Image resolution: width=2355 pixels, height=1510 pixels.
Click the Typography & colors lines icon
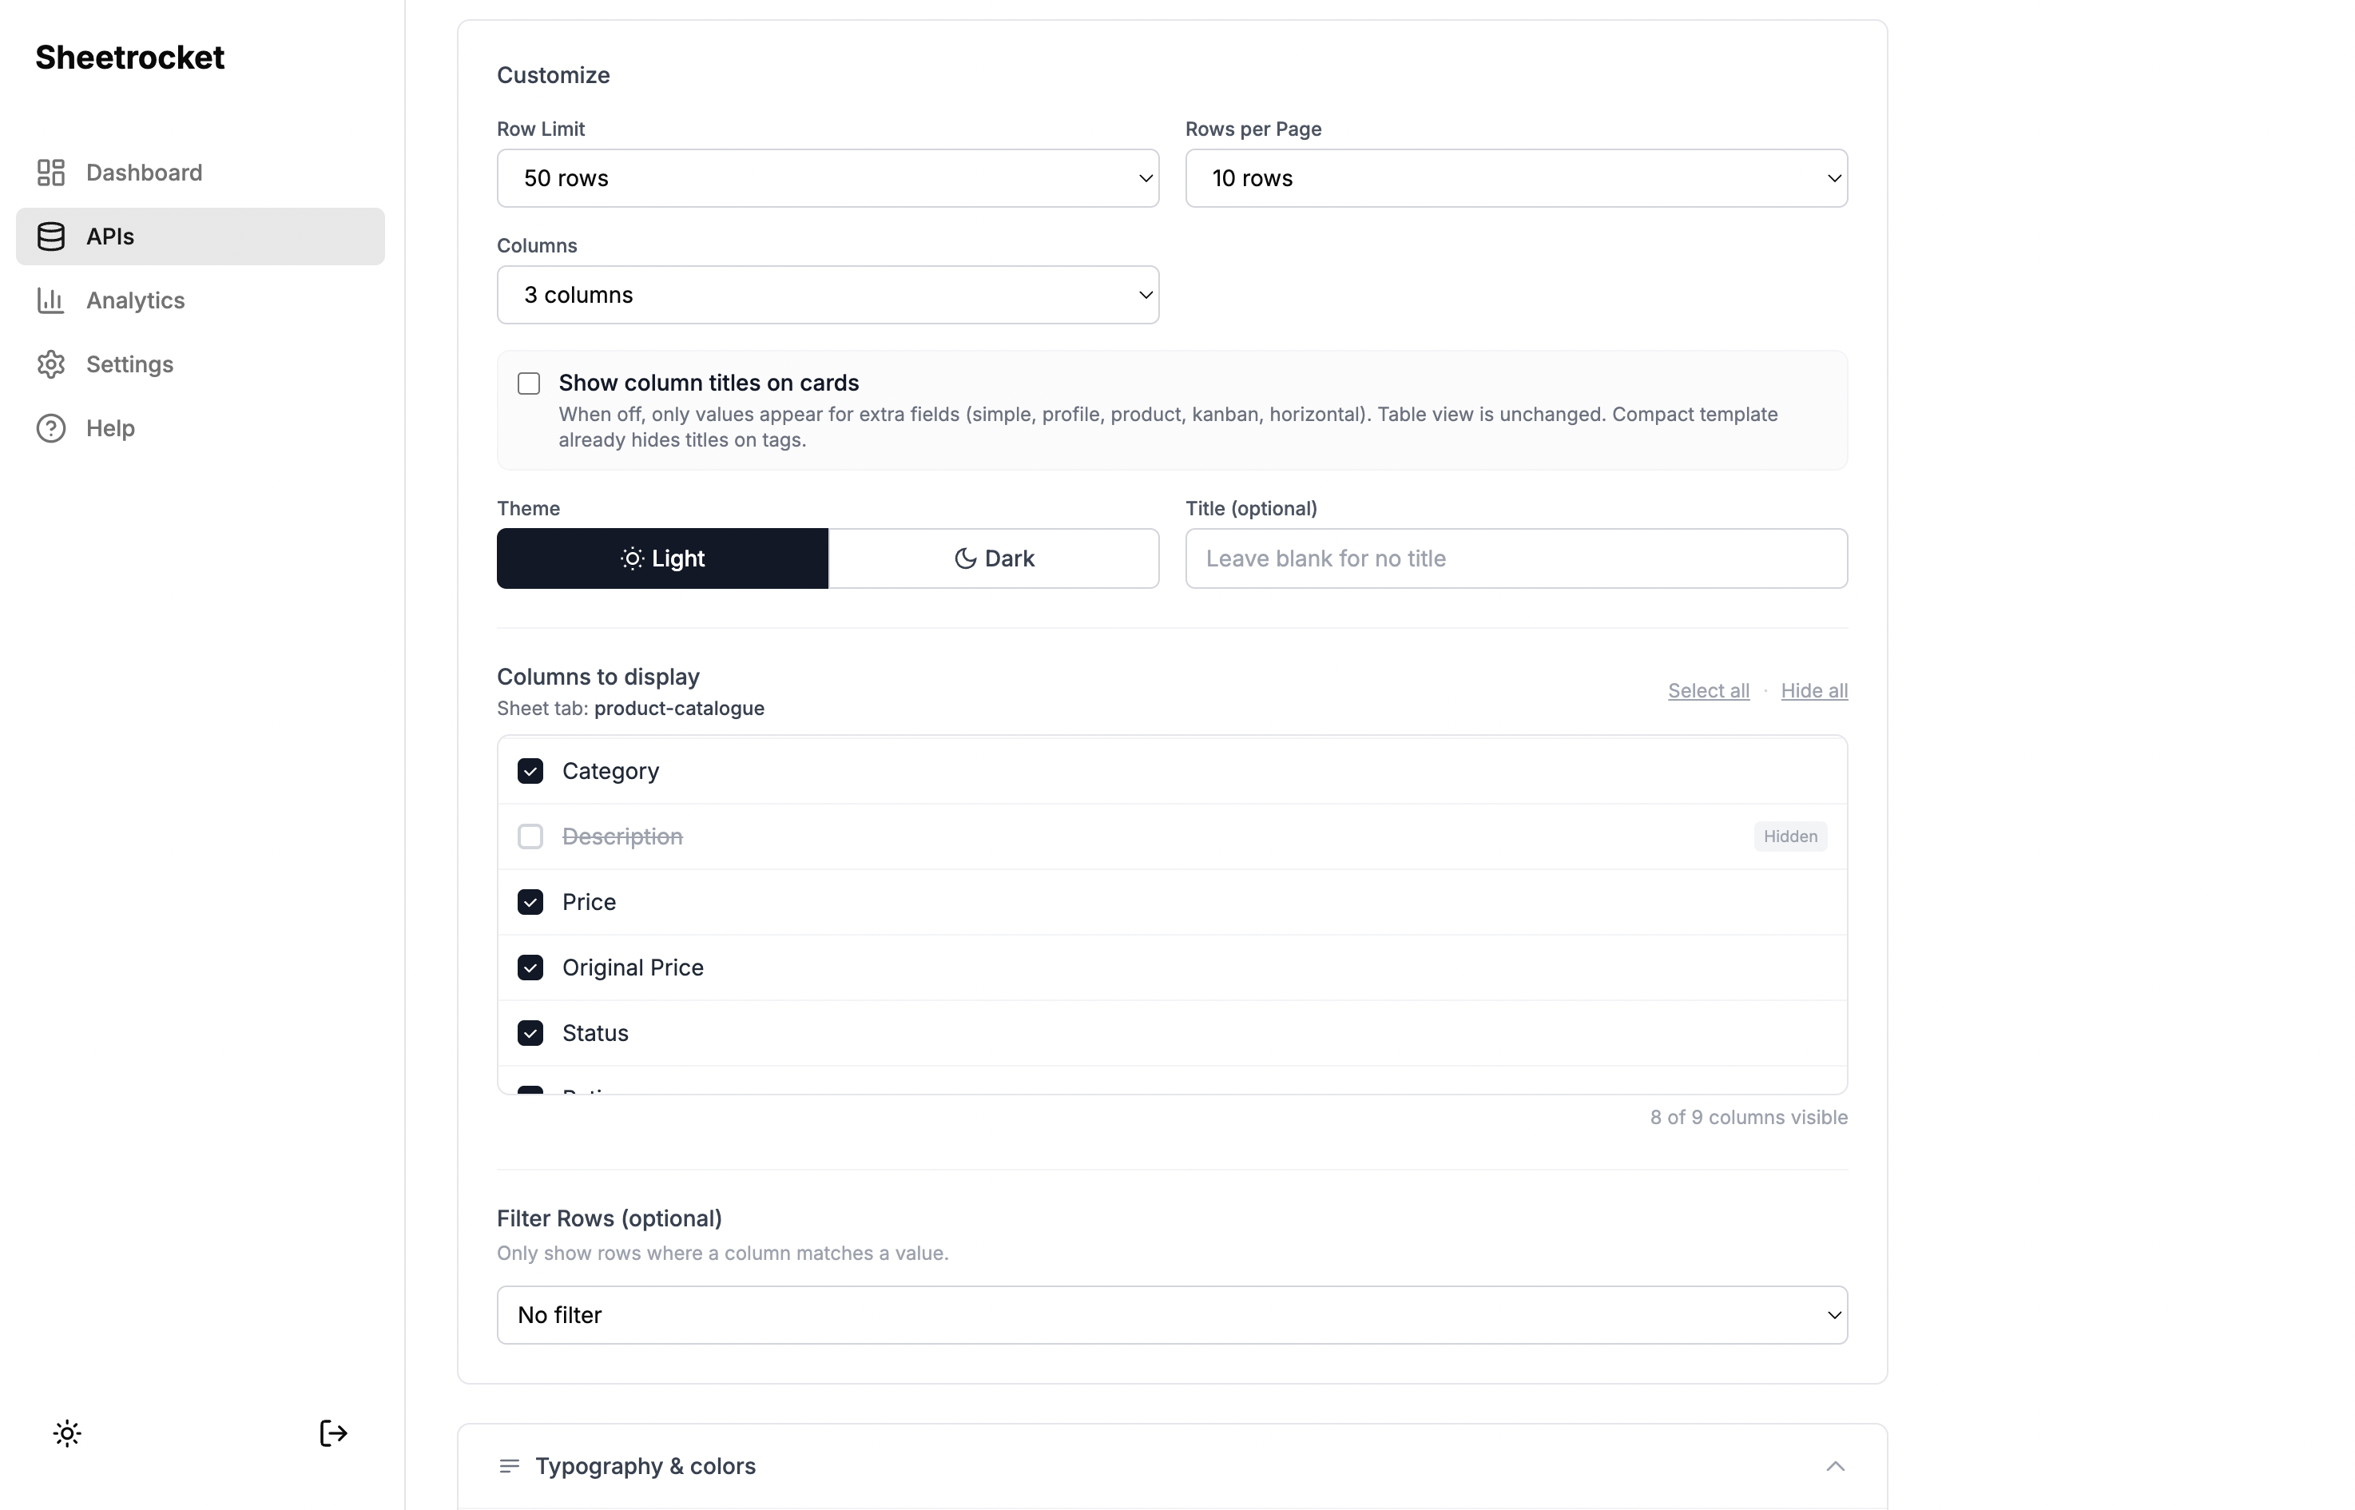point(509,1466)
